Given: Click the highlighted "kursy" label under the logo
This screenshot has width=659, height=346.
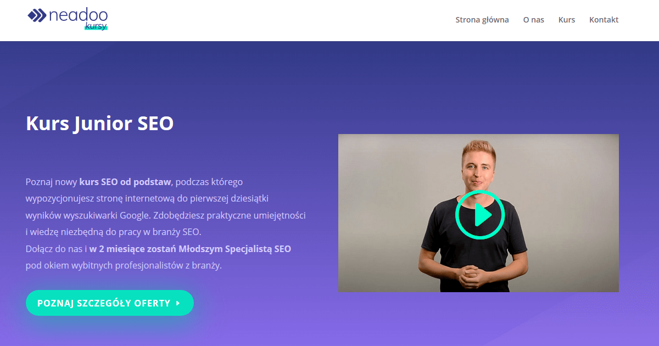Looking at the screenshot, I should pyautogui.click(x=96, y=26).
